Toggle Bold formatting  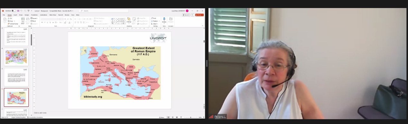42,22
